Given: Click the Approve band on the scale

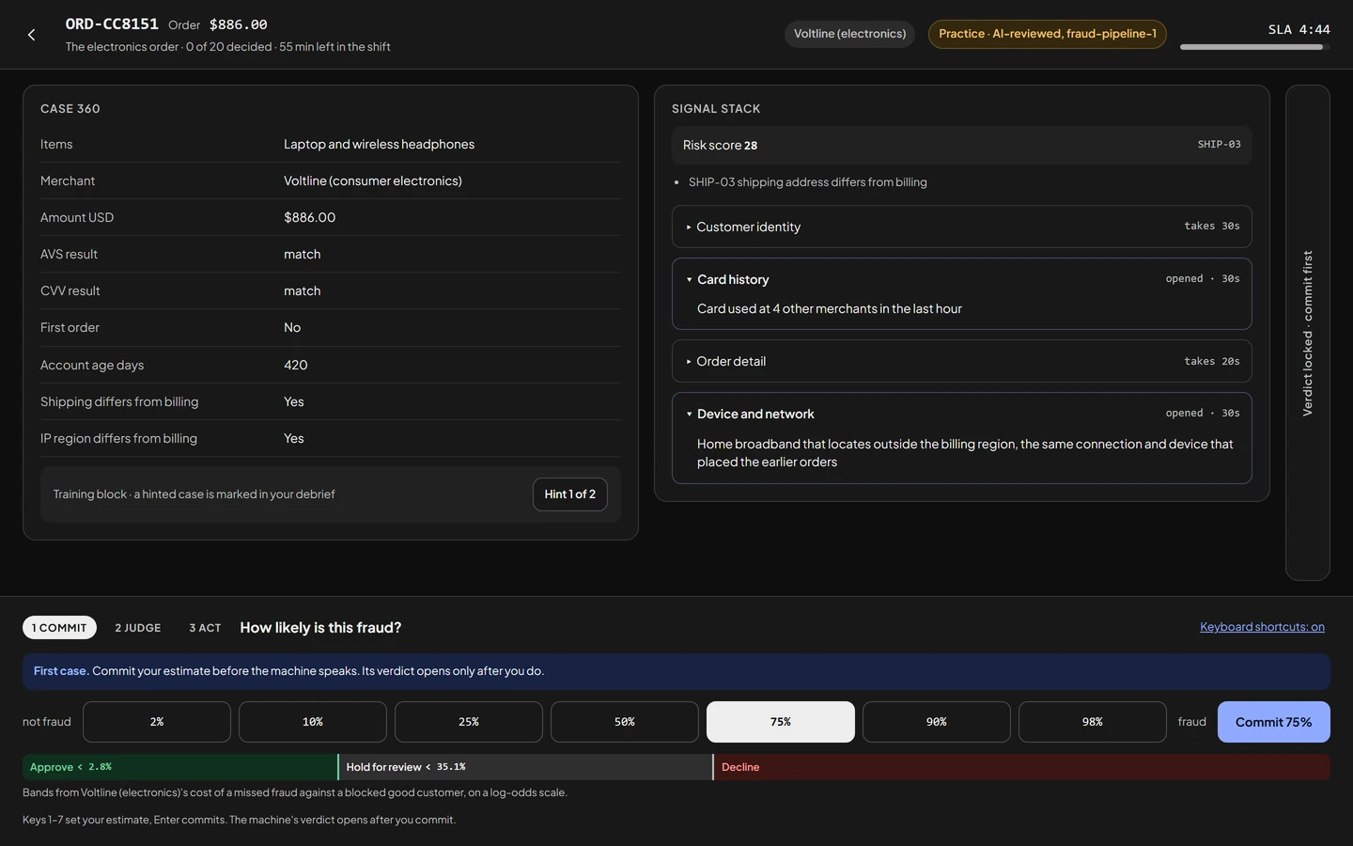Looking at the screenshot, I should (179, 767).
